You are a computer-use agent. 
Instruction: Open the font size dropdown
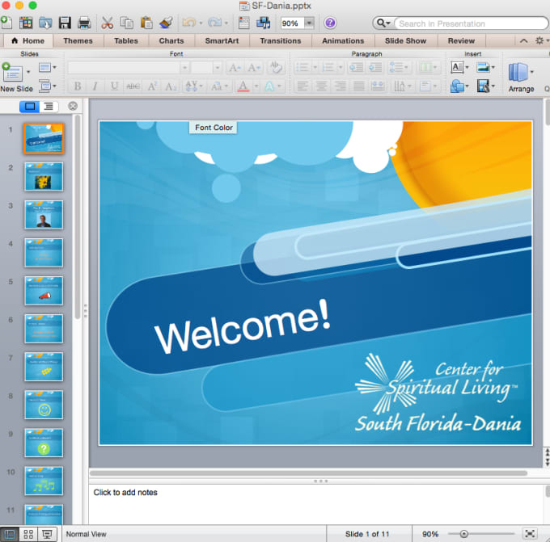click(217, 67)
